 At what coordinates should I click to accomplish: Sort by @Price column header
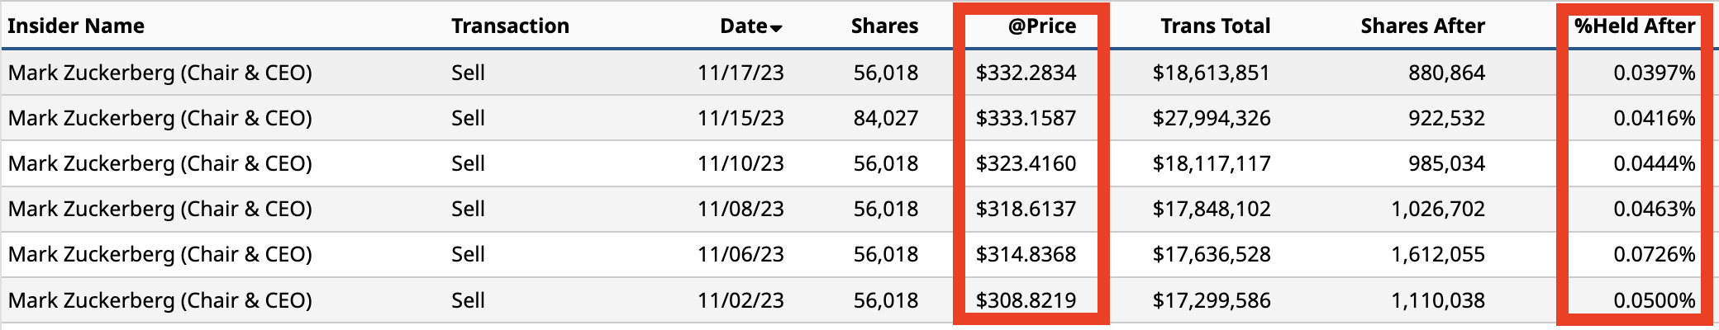1041,26
